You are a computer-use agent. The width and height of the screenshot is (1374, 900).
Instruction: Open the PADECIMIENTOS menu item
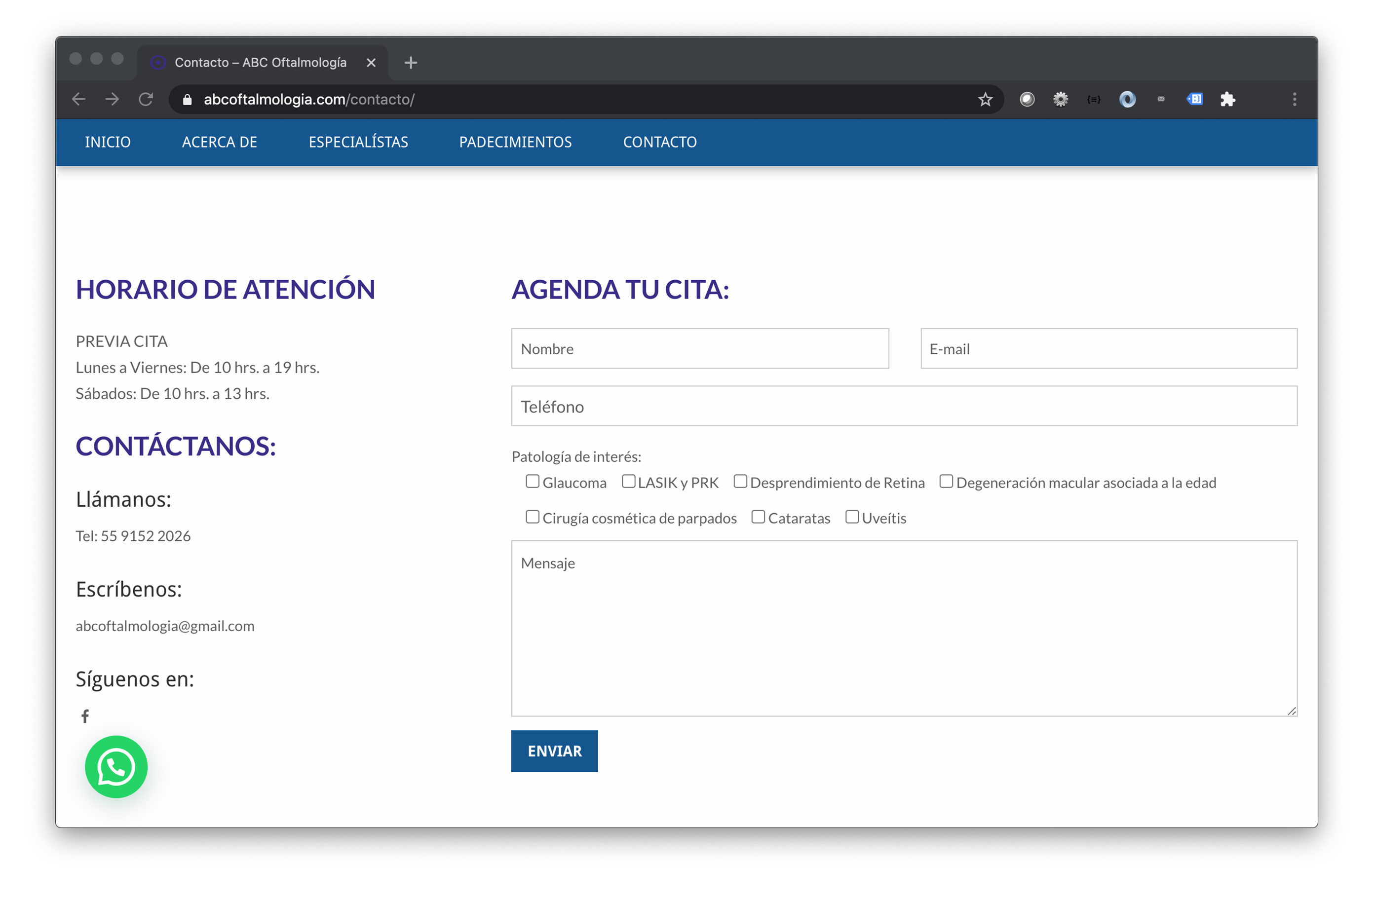tap(515, 142)
